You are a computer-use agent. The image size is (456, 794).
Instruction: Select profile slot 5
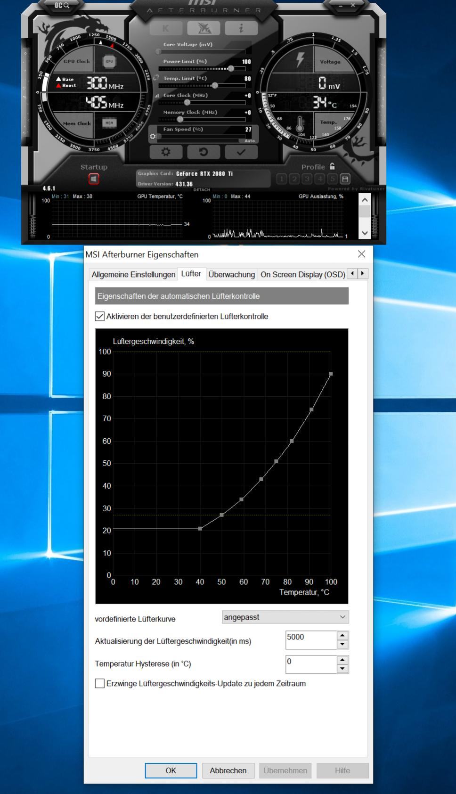[x=333, y=179]
